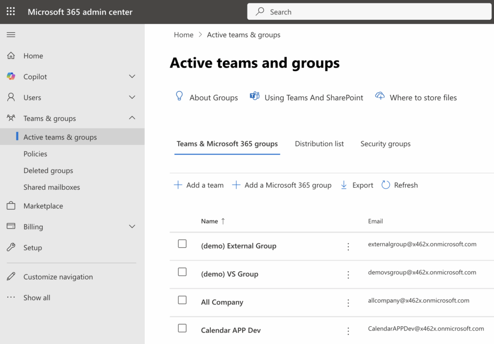Click the hamburger menu to collapse navigation
Image resolution: width=494 pixels, height=344 pixels.
pos(11,34)
